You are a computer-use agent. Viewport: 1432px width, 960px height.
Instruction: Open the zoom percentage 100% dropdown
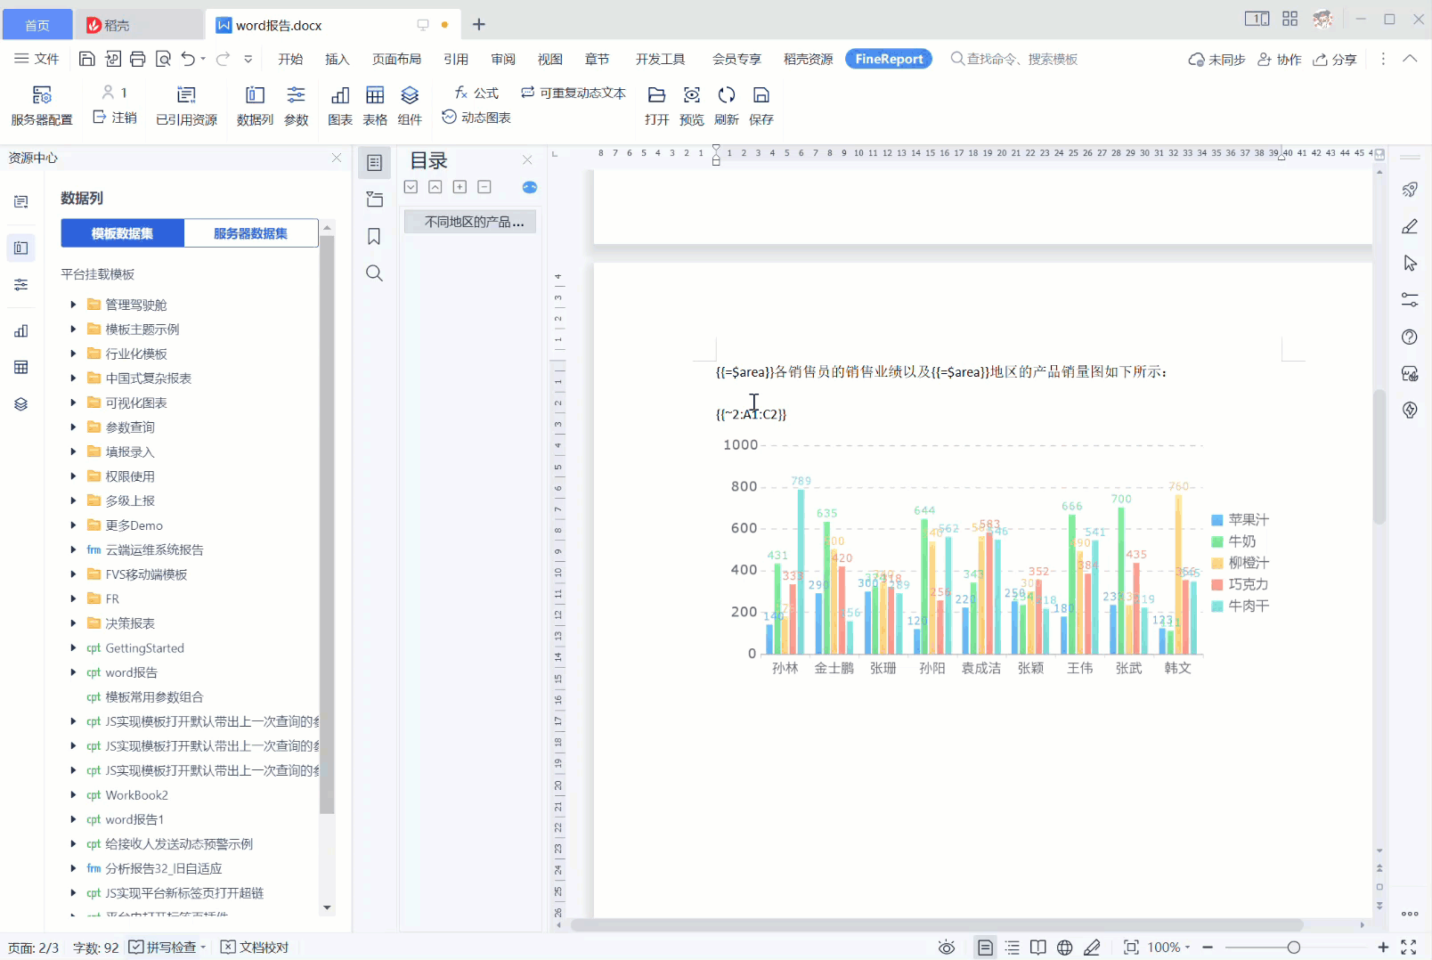(x=1168, y=947)
